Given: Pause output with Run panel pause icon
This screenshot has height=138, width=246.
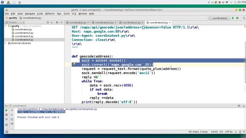Looking at the screenshot, I should [x=7, y=119].
